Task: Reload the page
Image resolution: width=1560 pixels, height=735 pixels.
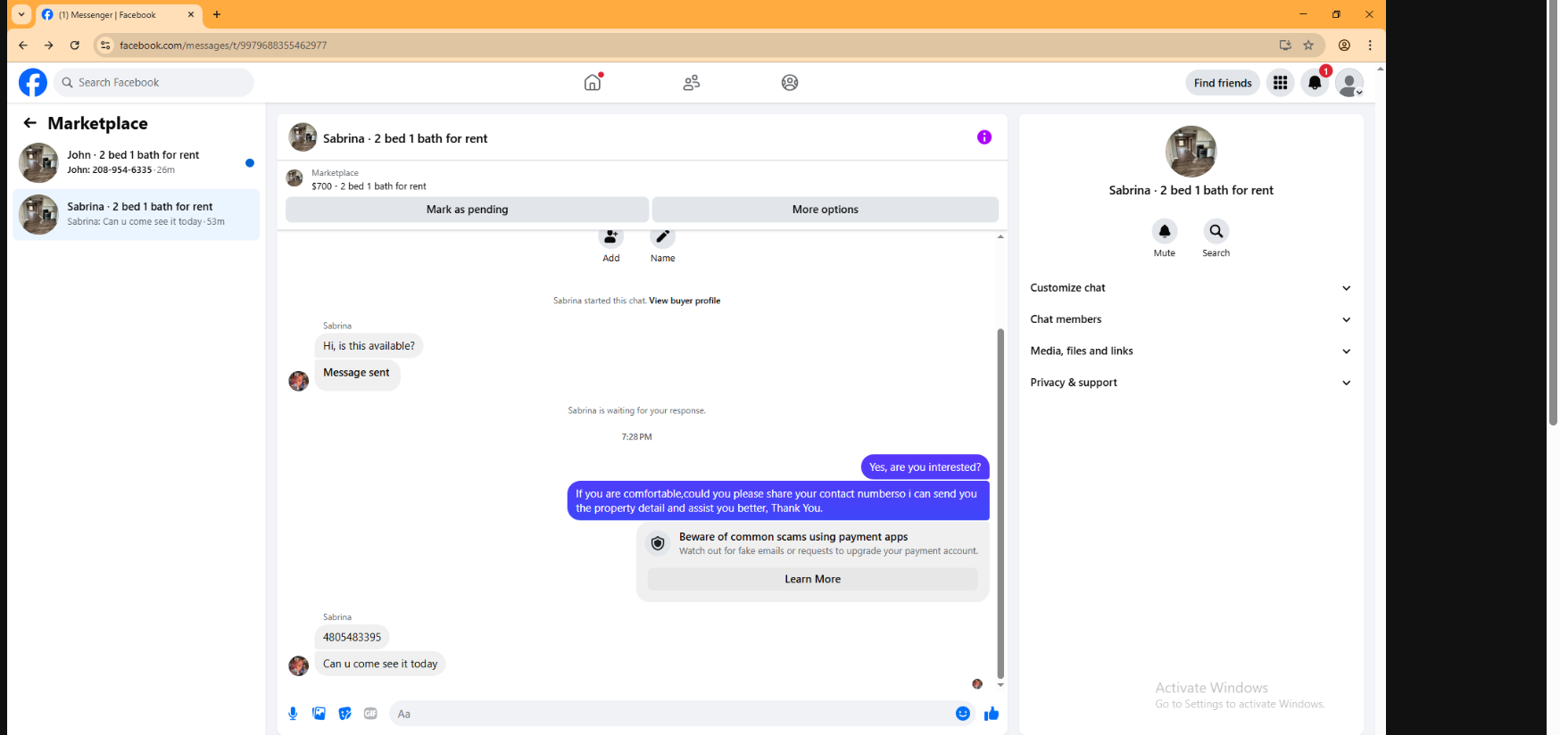Action: click(x=75, y=45)
